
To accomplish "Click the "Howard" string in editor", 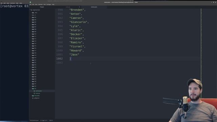I will click(76, 50).
